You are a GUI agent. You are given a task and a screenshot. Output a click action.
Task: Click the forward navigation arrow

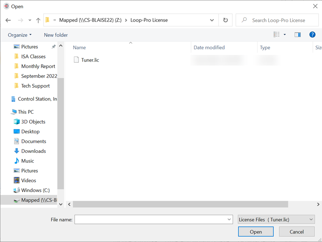click(x=20, y=20)
